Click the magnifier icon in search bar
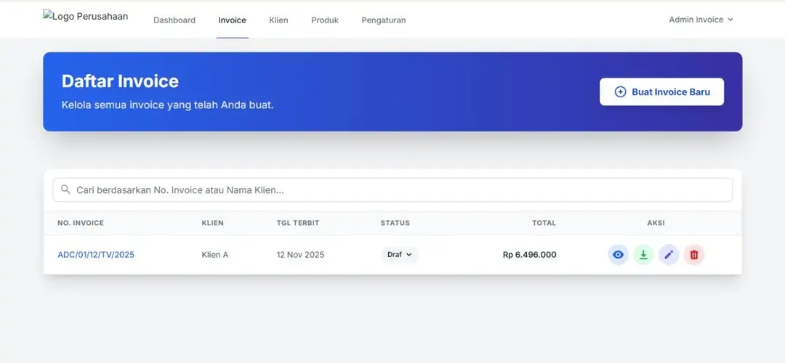Viewport: 785px width, 363px height. 65,189
